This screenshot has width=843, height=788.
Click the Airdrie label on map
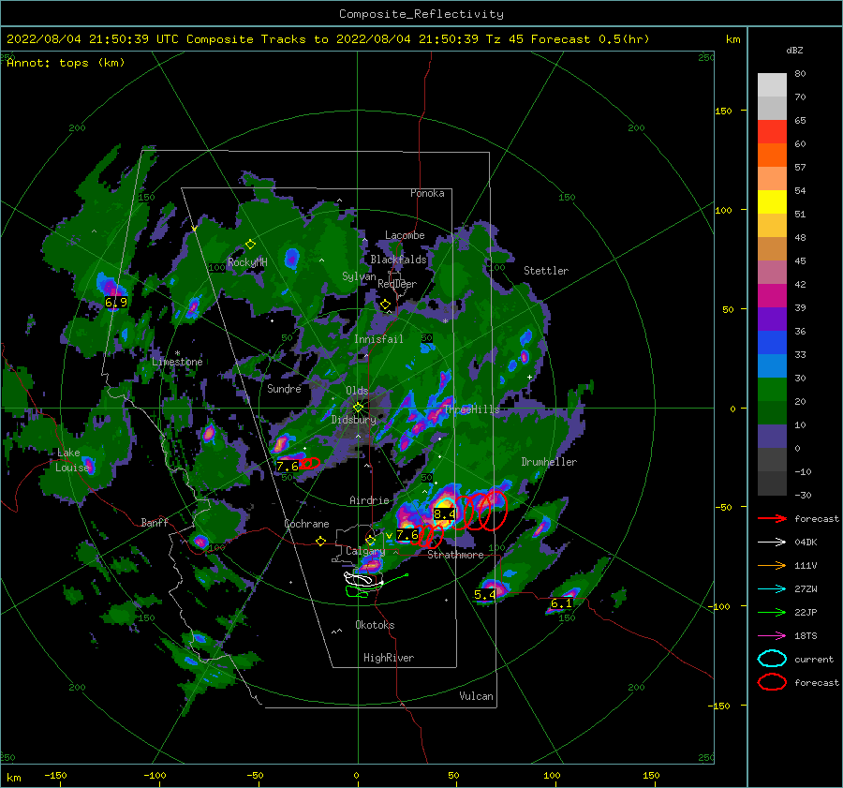tap(369, 500)
